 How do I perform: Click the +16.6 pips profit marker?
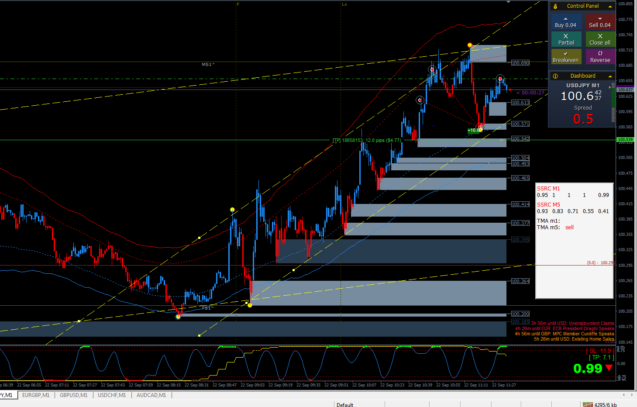click(474, 130)
